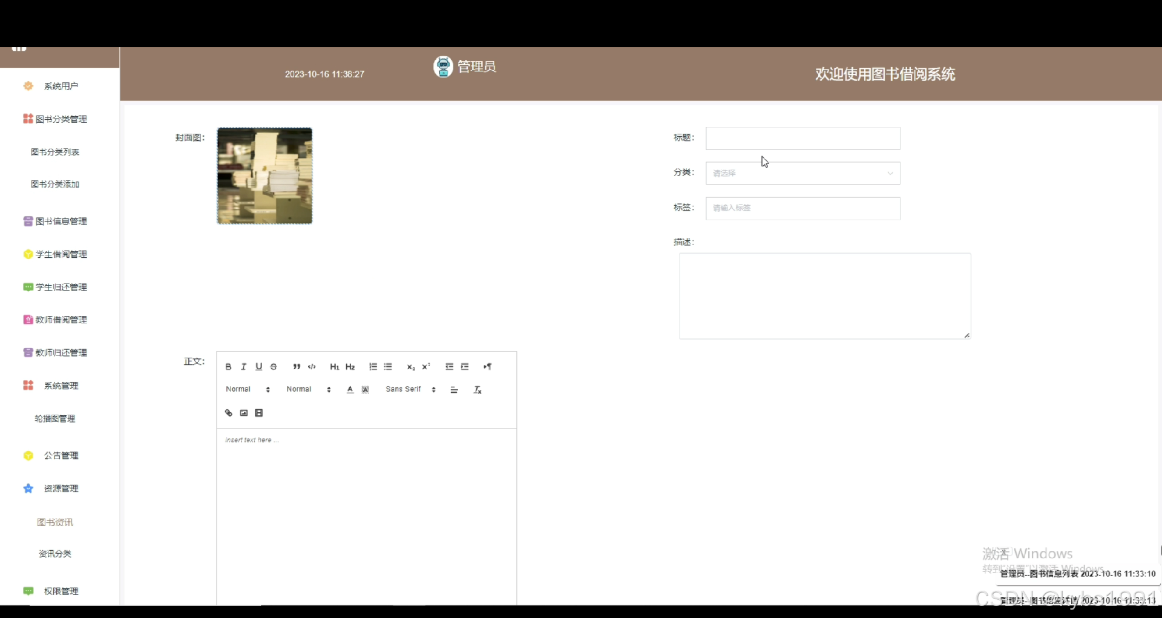Click the 2023-10-16 11:36:27 timestamp

pos(324,74)
